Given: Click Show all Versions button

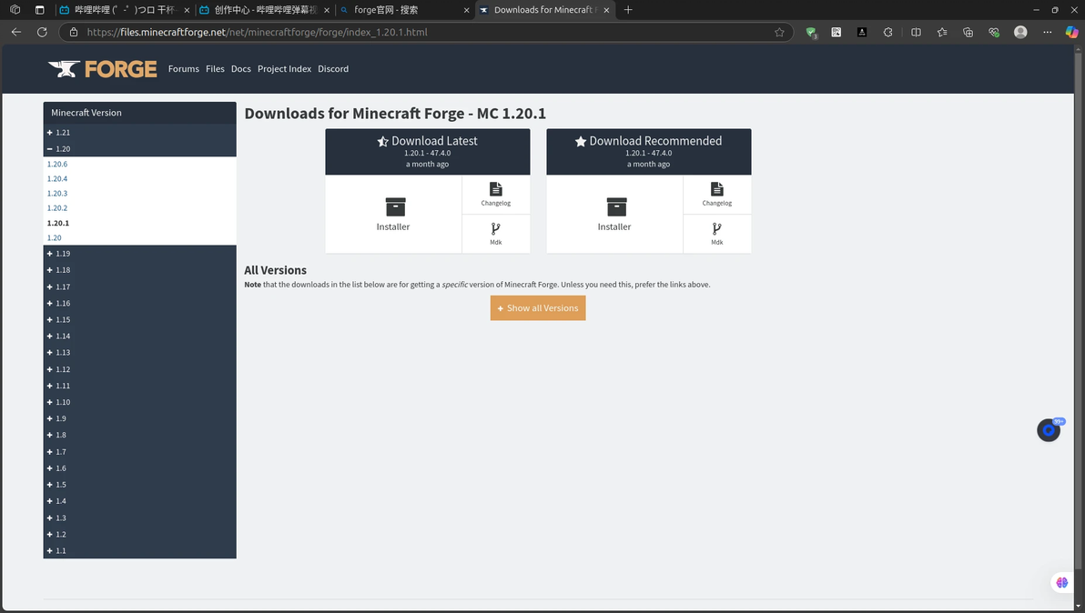Looking at the screenshot, I should (538, 308).
